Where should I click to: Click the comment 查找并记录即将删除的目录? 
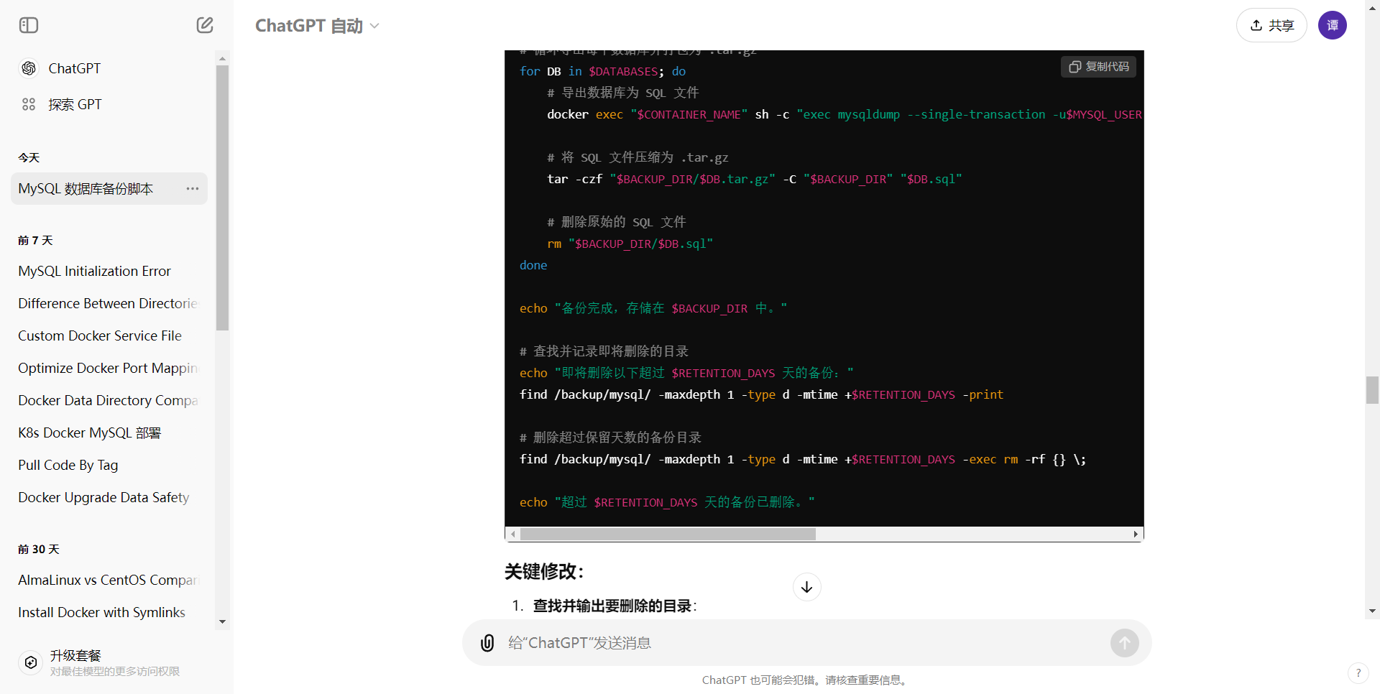click(604, 351)
